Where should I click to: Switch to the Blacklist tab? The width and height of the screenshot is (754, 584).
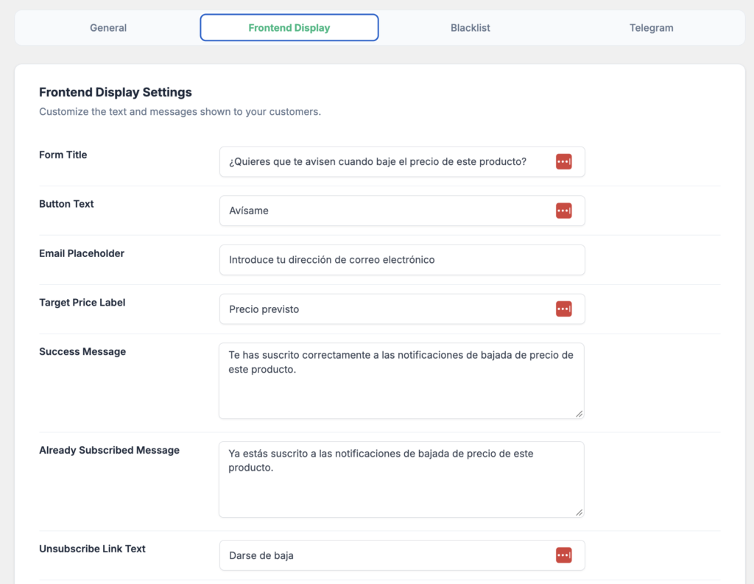[471, 28]
